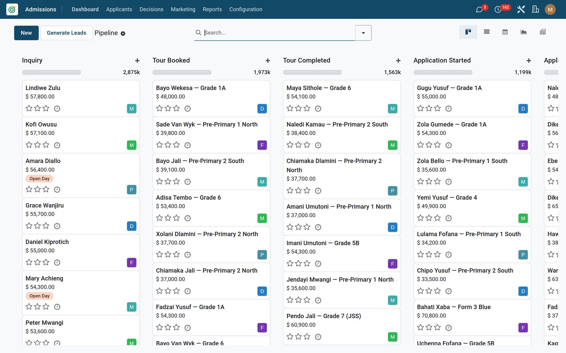
Task: Click the Pipeline settings gear icon
Action: pos(123,33)
